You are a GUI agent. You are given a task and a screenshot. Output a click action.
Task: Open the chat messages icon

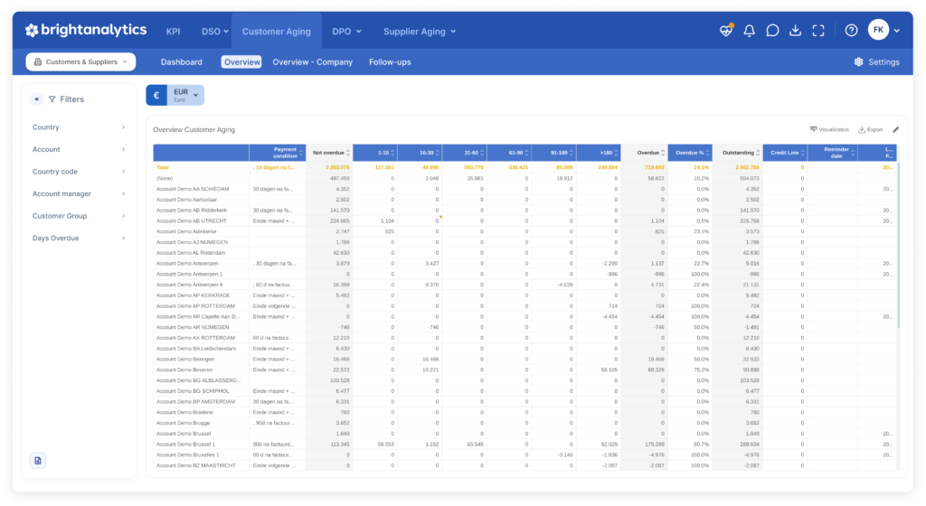[x=772, y=31]
